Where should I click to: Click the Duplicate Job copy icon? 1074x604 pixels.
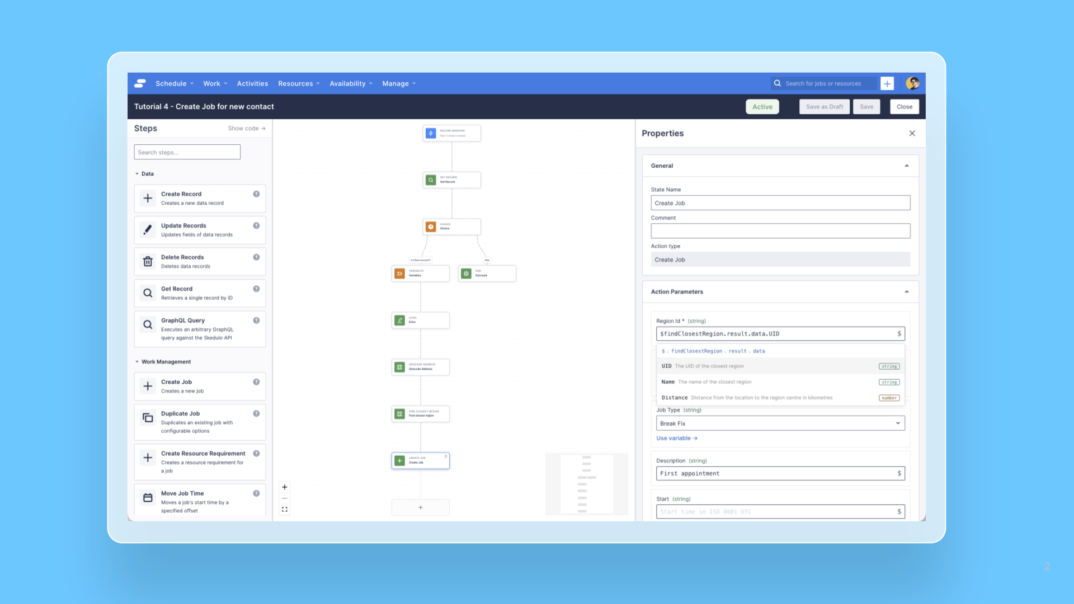[148, 418]
